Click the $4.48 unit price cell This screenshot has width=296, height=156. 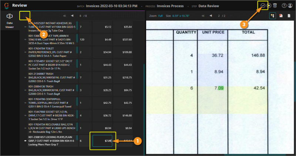(102, 40)
